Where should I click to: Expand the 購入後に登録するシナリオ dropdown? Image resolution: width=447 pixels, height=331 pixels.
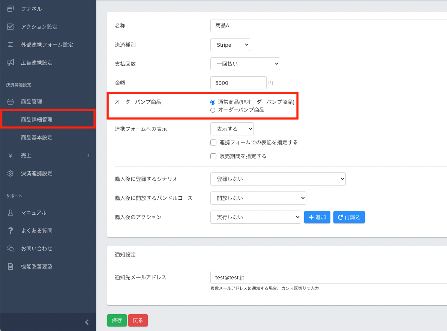(277, 179)
